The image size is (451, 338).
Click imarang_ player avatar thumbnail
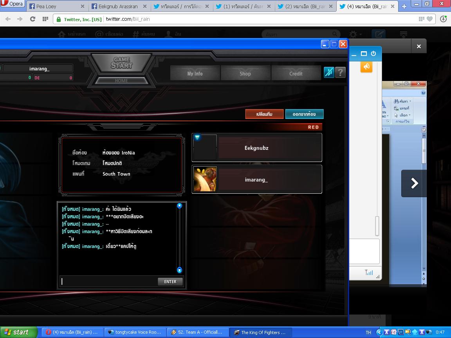205,179
